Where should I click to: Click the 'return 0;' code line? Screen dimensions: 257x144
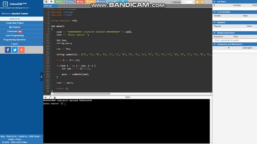click(x=62, y=88)
